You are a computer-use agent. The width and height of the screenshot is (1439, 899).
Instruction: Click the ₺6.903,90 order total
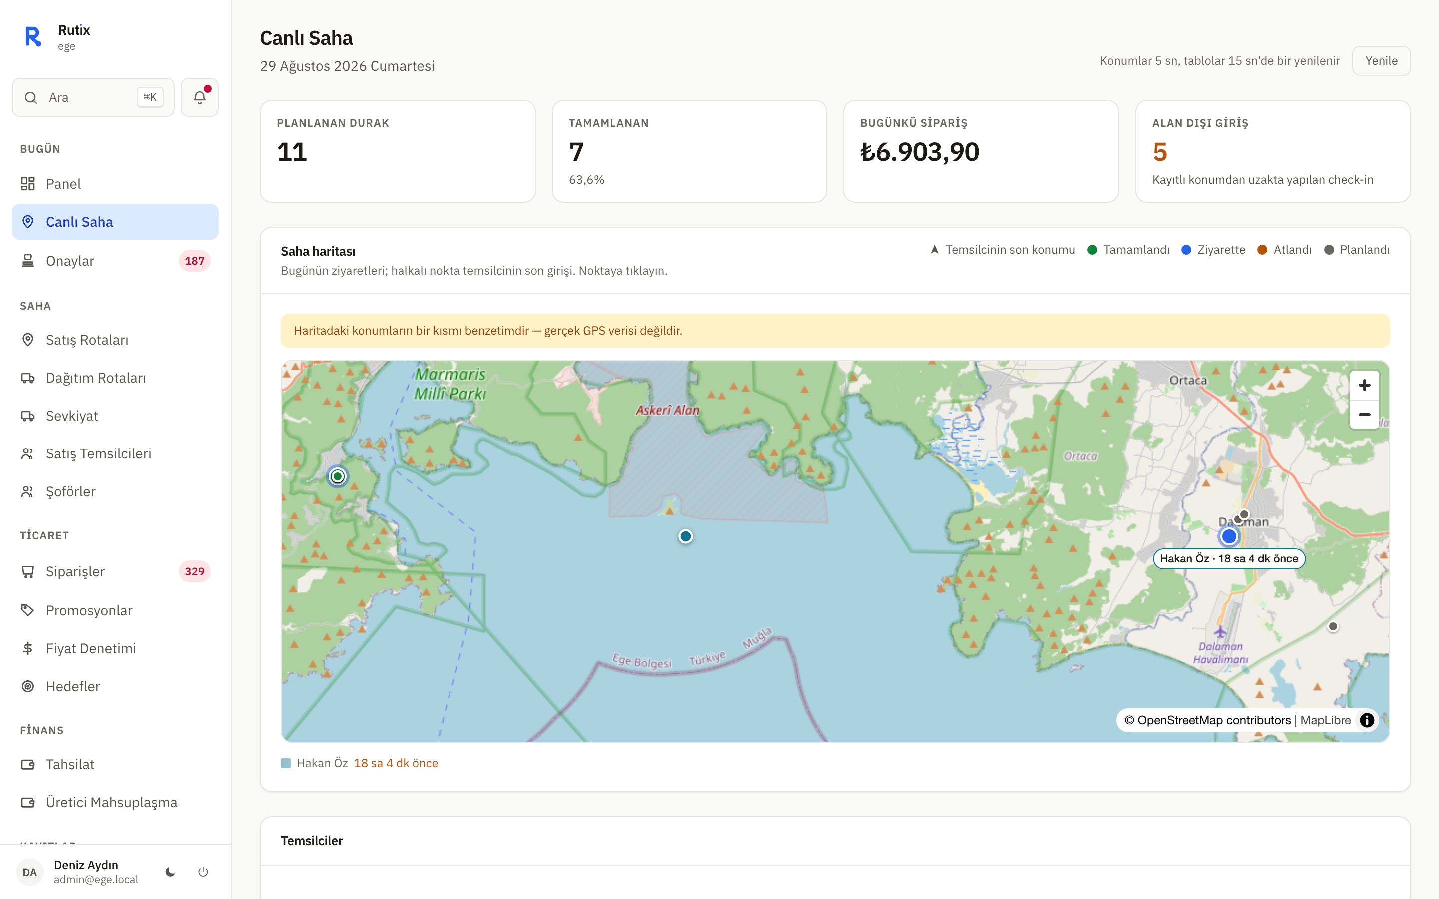pyautogui.click(x=920, y=152)
